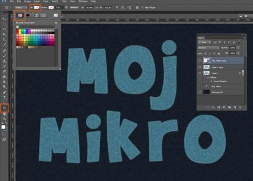Screen dimensions: 253x181
Task: Open the Window menu
Action: tap(83, 1)
